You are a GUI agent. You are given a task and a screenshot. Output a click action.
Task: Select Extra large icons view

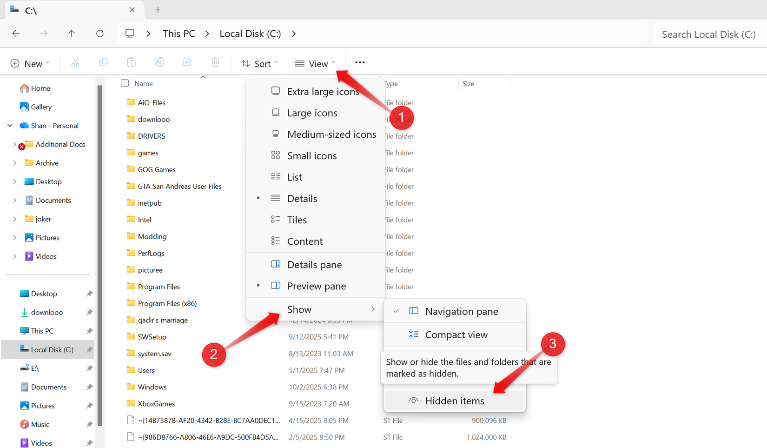(323, 91)
